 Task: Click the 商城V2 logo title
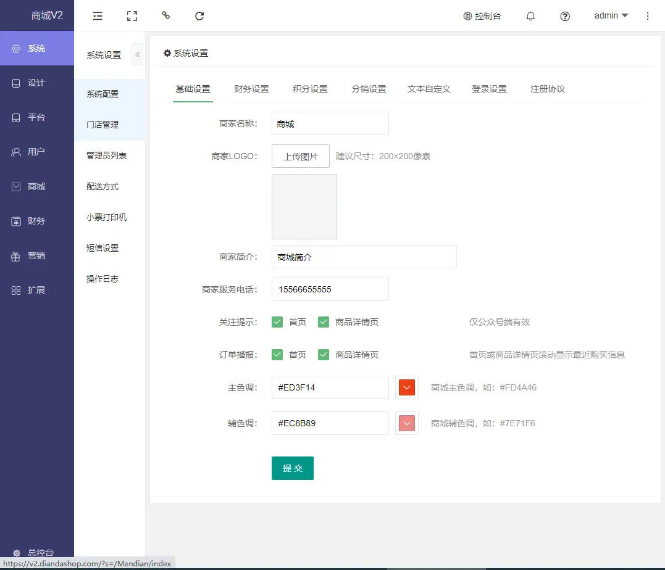coord(47,15)
